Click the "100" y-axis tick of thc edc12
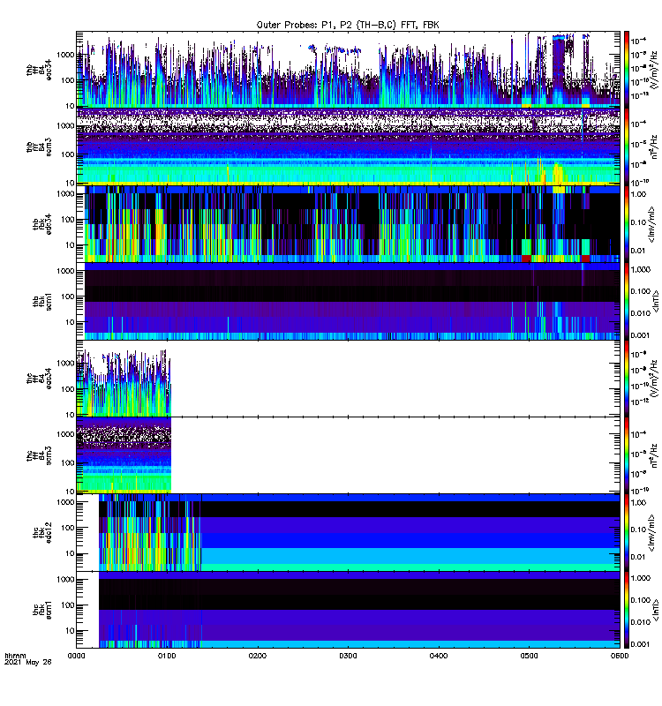This screenshot has height=706, width=662. tap(68, 528)
